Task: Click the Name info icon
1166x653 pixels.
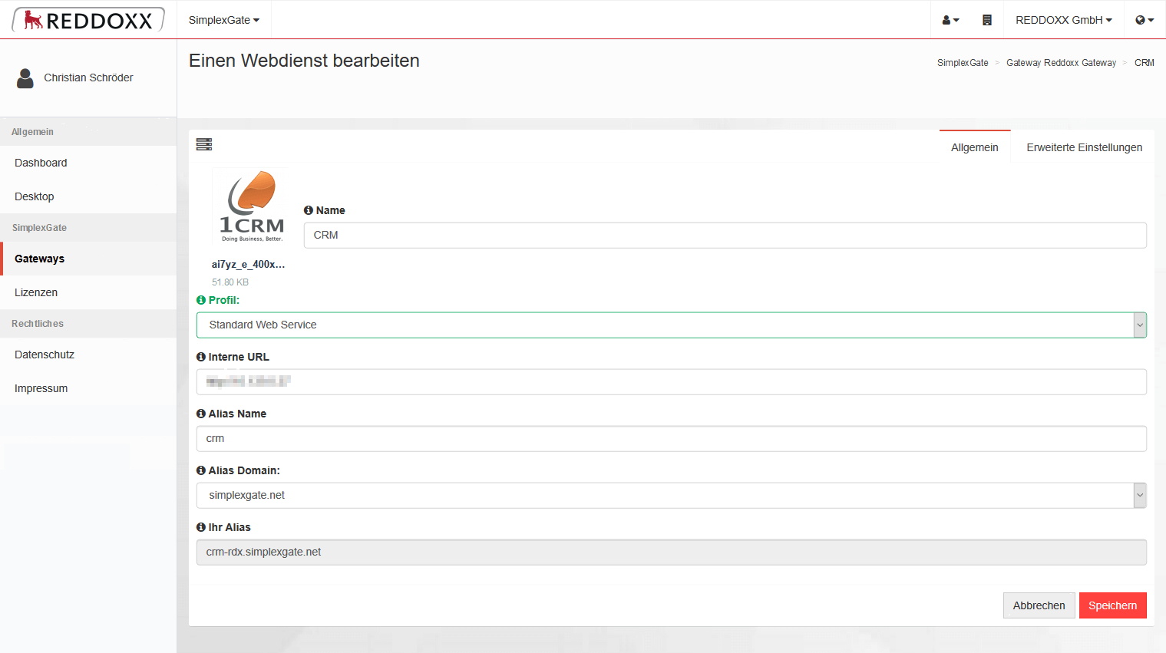Action: click(309, 210)
